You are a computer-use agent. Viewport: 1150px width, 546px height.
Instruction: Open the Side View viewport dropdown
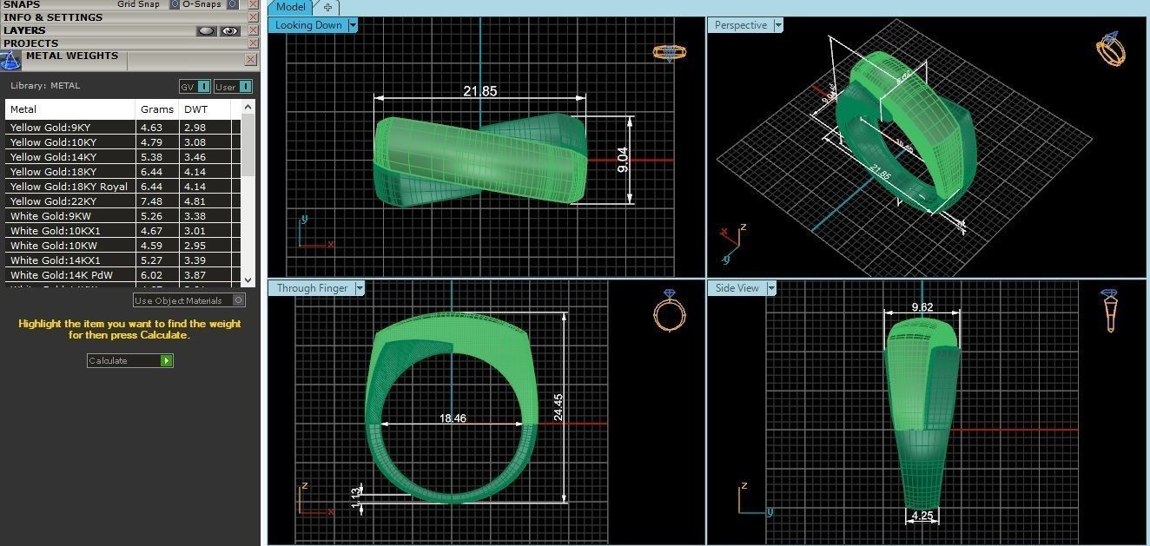(x=770, y=288)
